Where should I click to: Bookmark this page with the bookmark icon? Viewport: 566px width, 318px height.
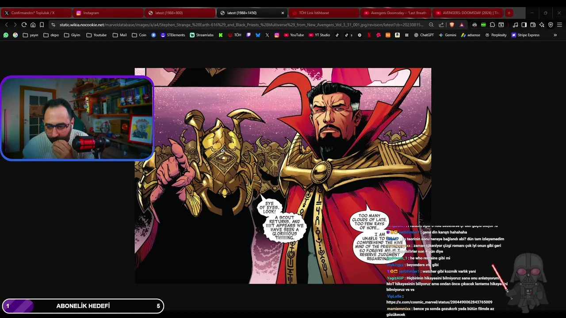[42, 25]
